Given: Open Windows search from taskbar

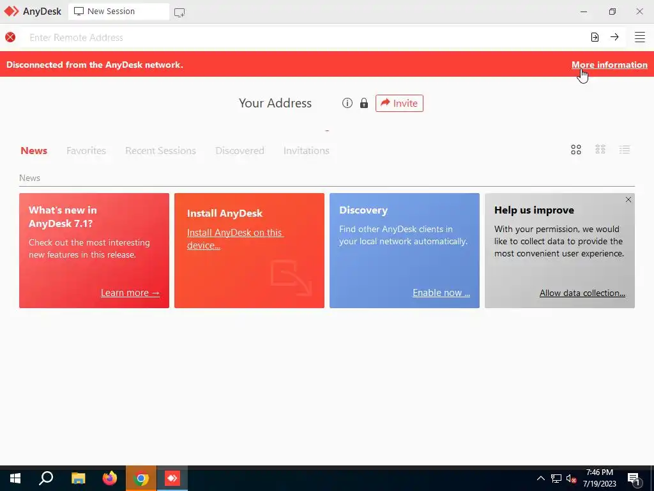Looking at the screenshot, I should (46, 478).
